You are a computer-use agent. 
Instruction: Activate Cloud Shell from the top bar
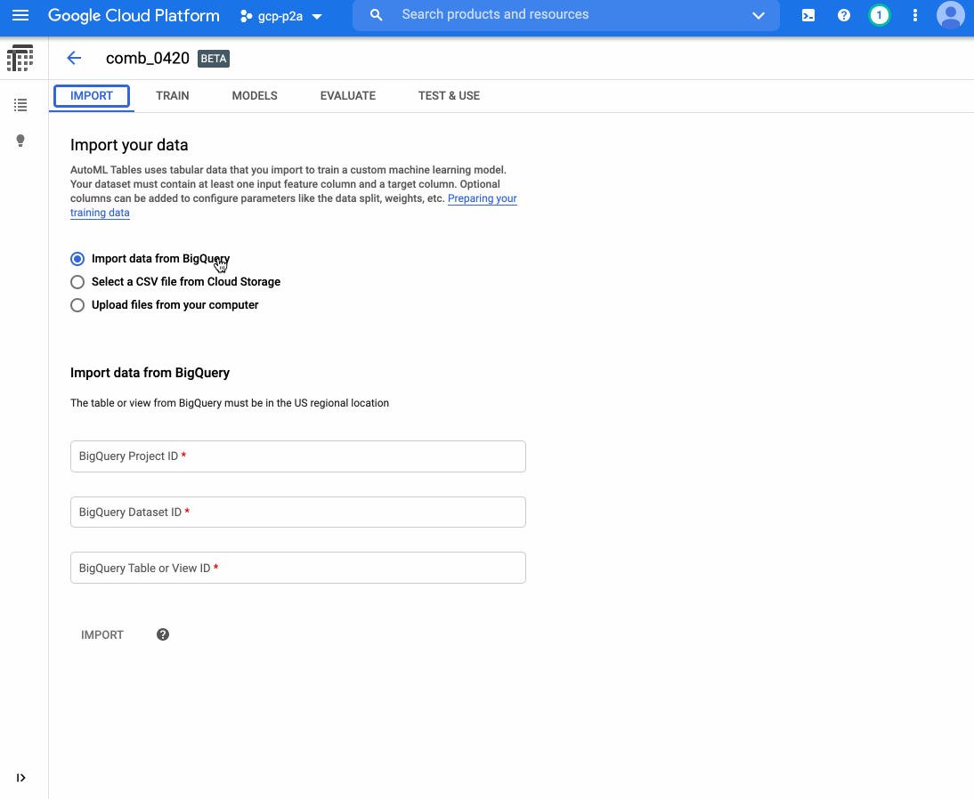[x=808, y=15]
